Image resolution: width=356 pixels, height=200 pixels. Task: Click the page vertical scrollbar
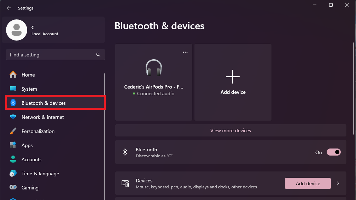pos(354,88)
